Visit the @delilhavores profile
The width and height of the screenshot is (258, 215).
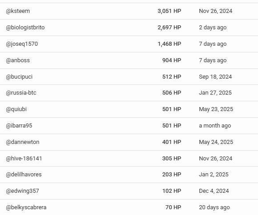tap(24, 175)
